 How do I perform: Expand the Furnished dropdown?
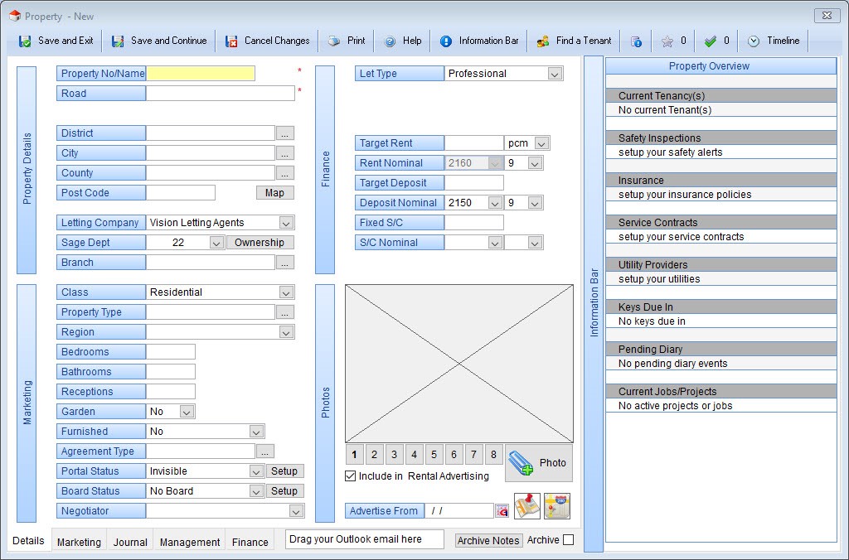point(257,432)
